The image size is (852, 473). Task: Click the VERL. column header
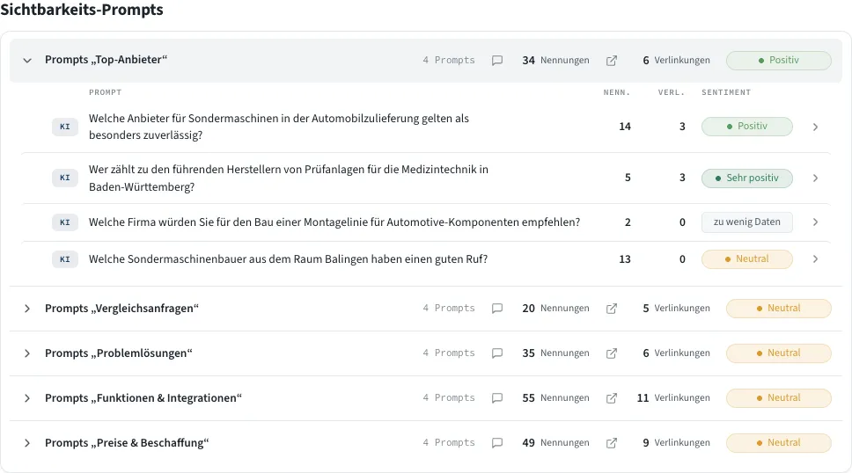pos(672,92)
